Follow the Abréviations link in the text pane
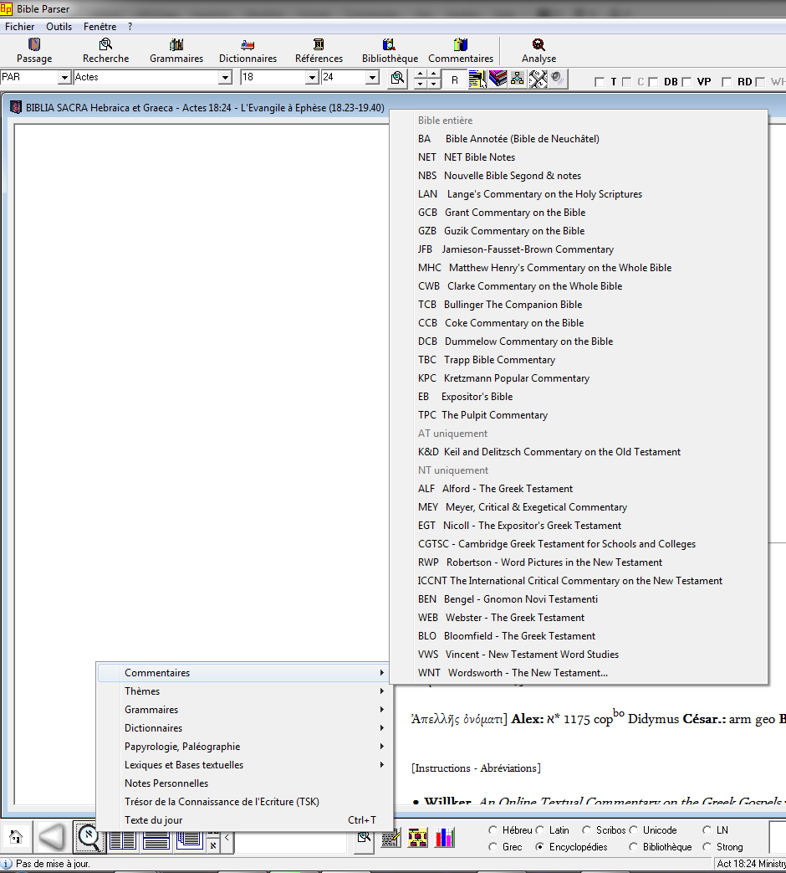Screen dimensions: 786x873 [x=508, y=768]
